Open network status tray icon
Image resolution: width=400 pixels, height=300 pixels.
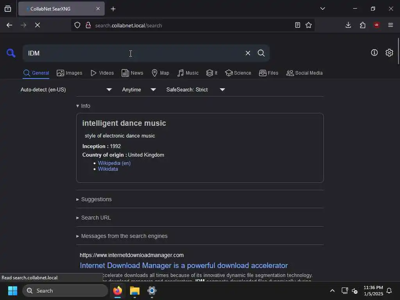point(345,291)
